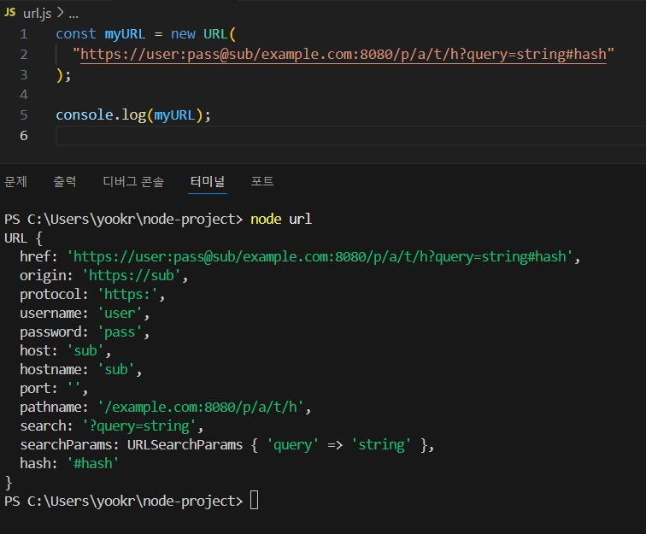Select url.js in the breadcrumb path
Screen dimensions: 646x534
(x=37, y=14)
